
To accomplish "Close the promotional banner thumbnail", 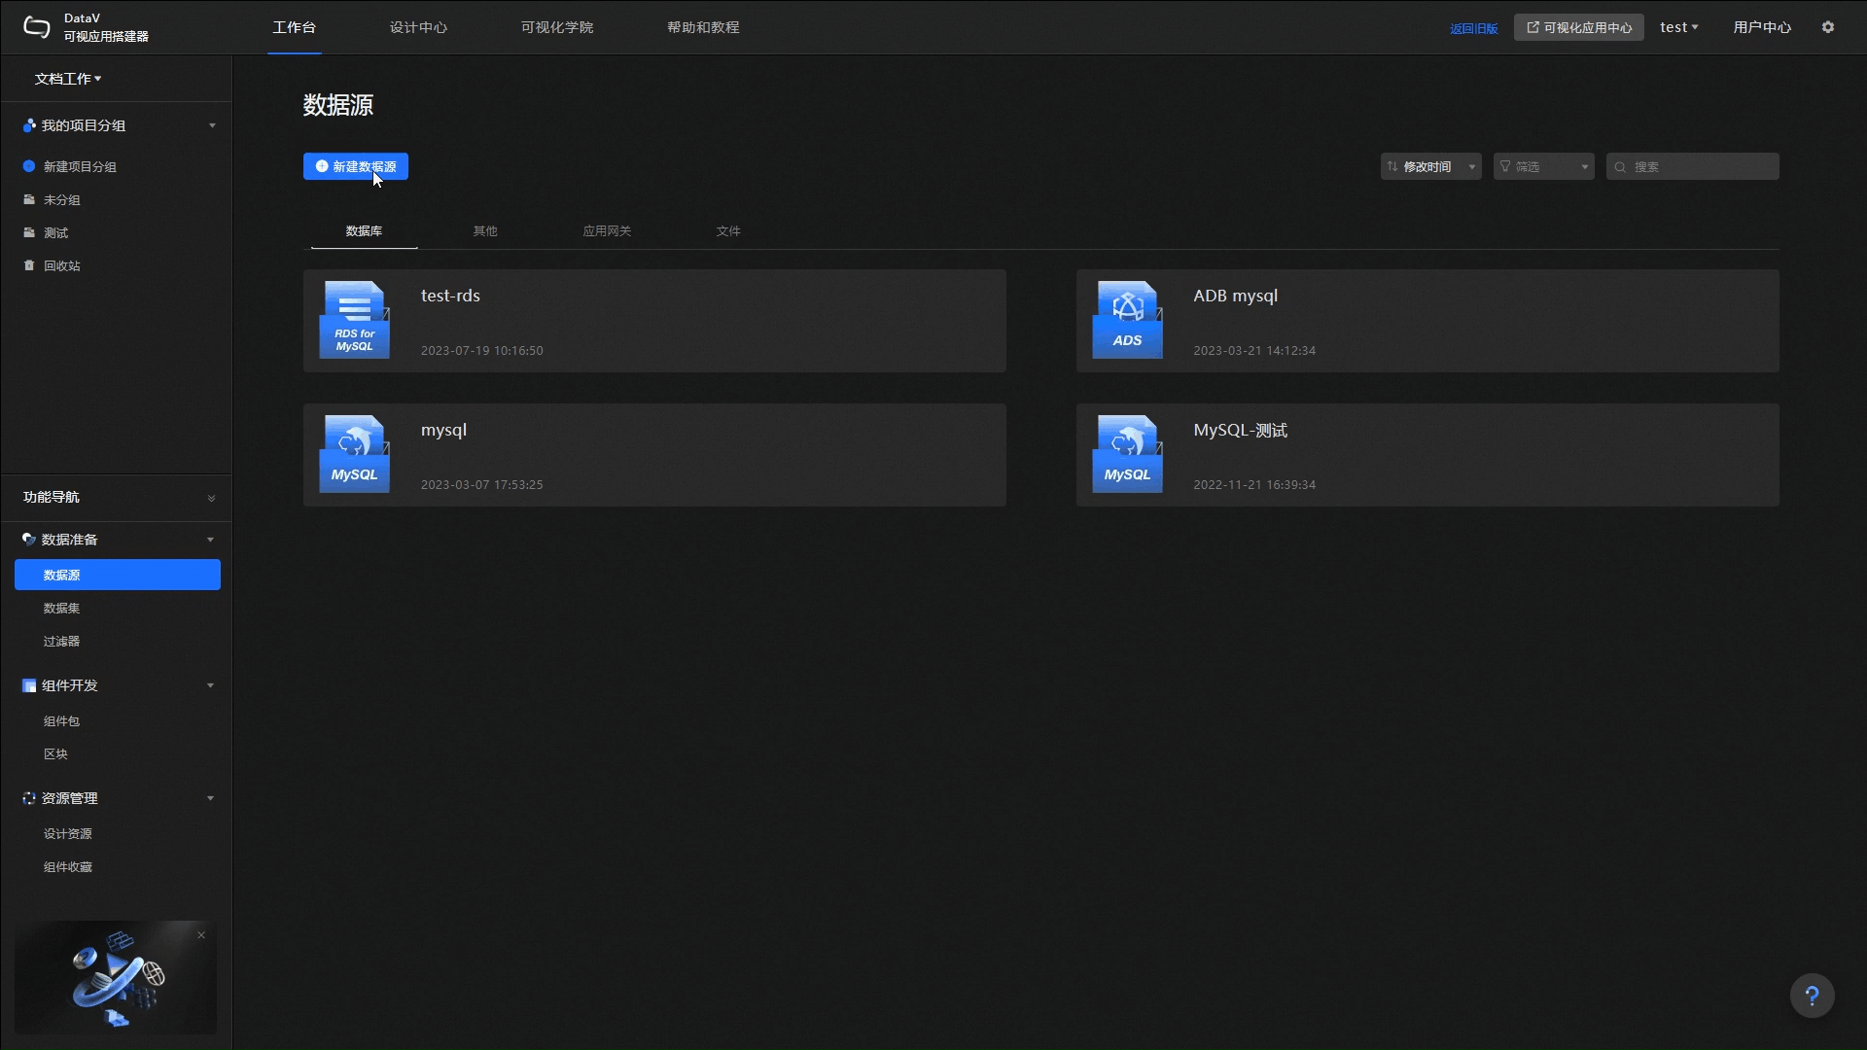I will click(201, 935).
